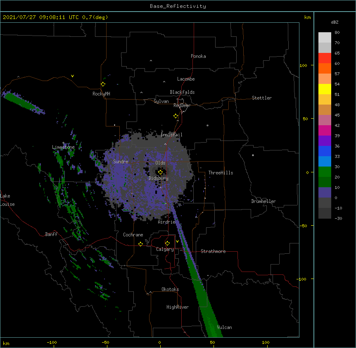Click the -100 tick on the horizontal axis
The width and height of the screenshot is (356, 348).
coord(52,342)
